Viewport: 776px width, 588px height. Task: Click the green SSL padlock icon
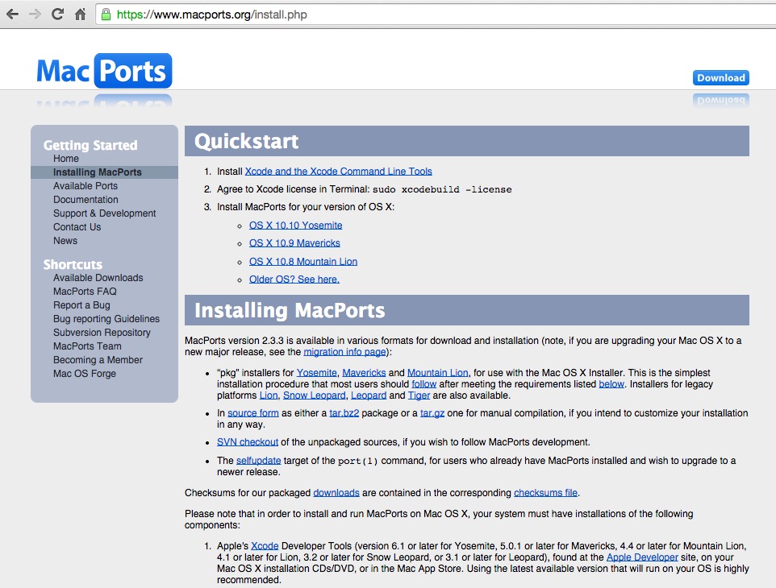(106, 14)
